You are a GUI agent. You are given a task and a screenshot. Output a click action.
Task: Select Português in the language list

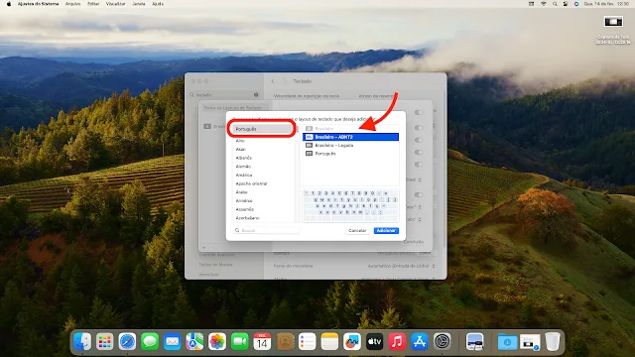point(262,129)
